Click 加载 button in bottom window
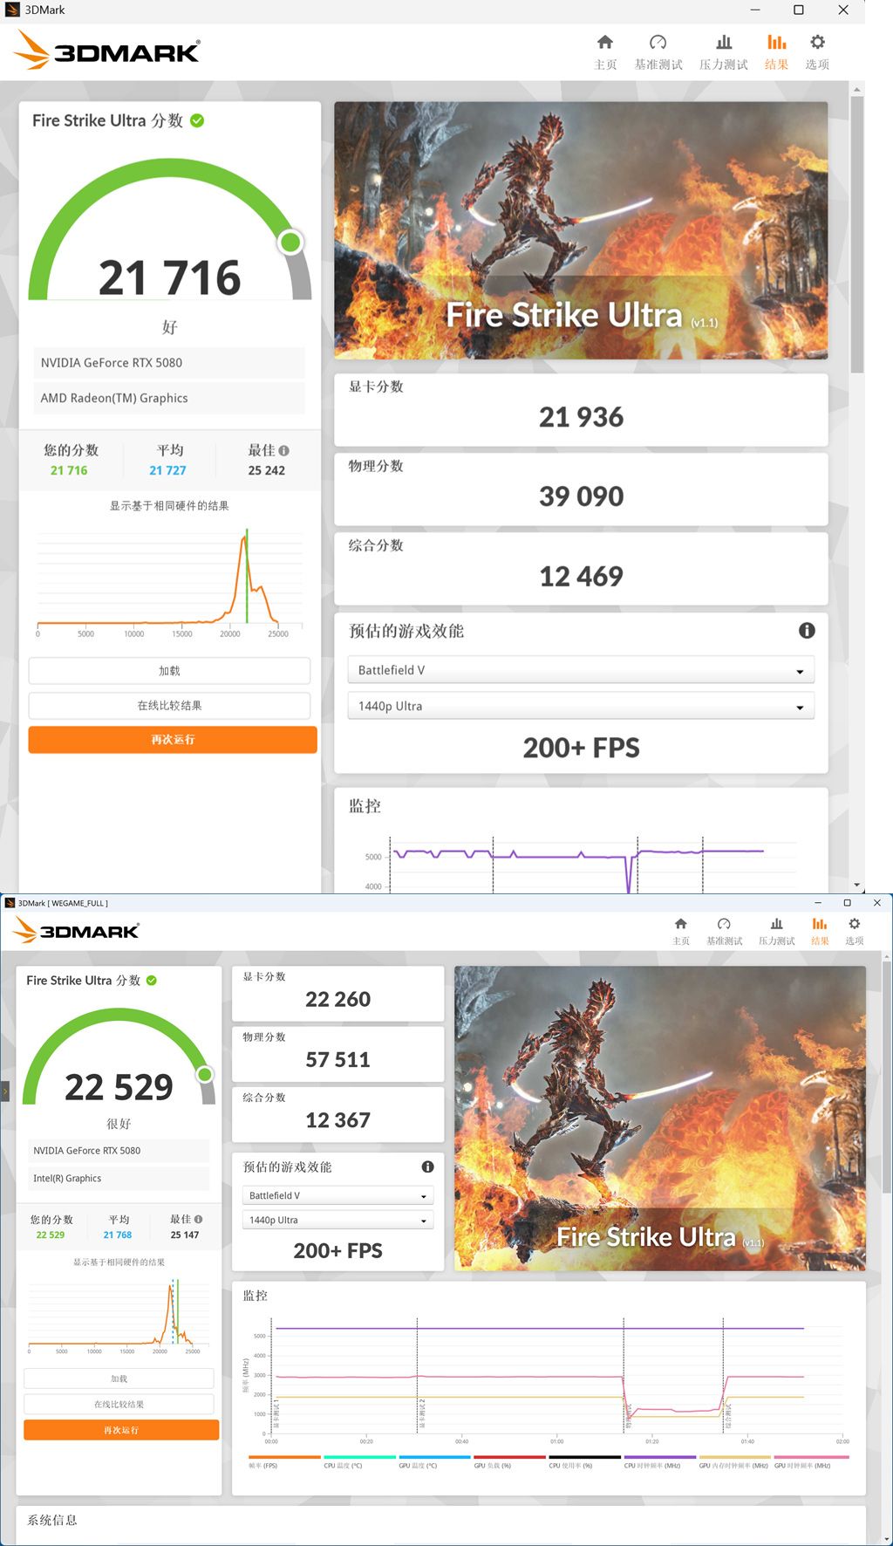893x1546 pixels. (x=119, y=1378)
